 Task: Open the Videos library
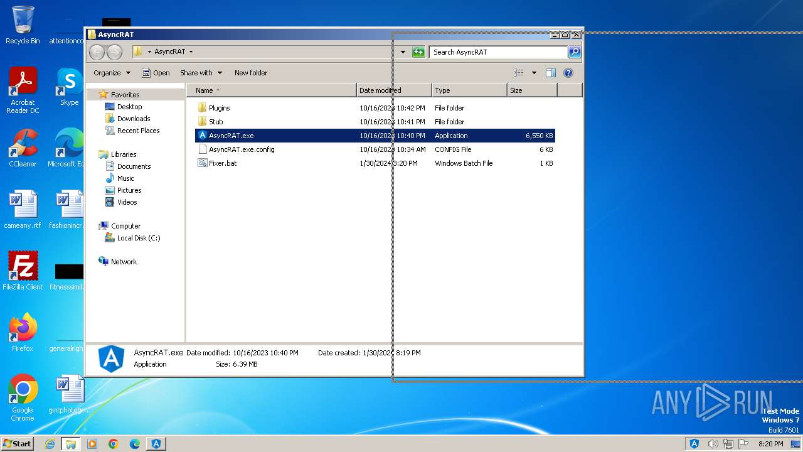[x=127, y=202]
